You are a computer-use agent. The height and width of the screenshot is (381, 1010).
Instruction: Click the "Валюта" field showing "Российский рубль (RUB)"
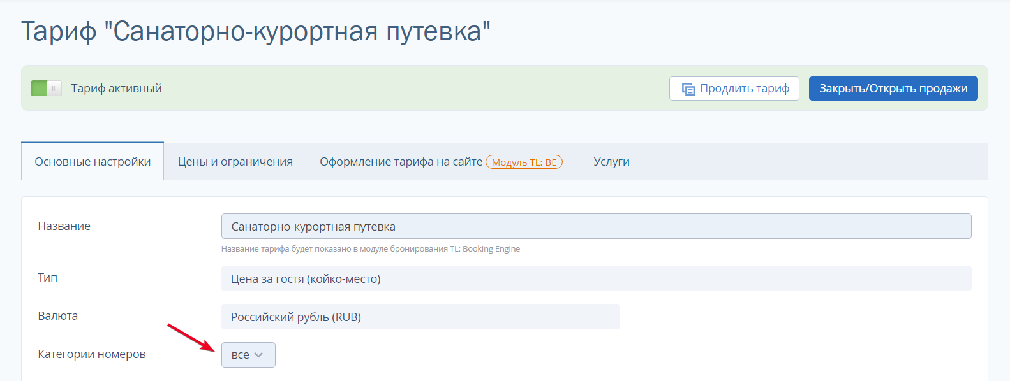pos(420,317)
